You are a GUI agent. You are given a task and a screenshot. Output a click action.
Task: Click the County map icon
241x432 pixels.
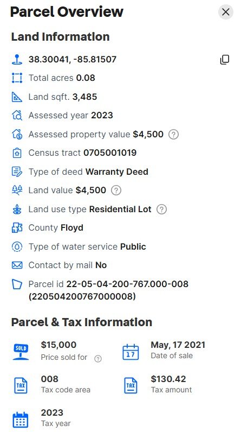coord(17,228)
